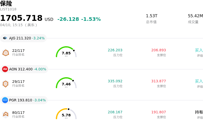The height and width of the screenshot is (124, 203).
Task: Open AJG industry ranking radar icon
Action: 6,53
